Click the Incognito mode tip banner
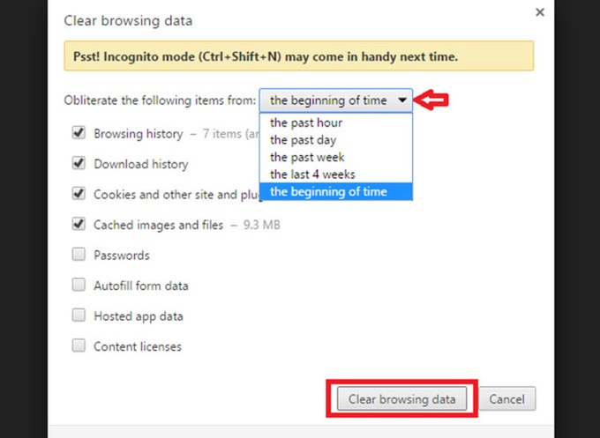The width and height of the screenshot is (600, 438). pos(299,56)
